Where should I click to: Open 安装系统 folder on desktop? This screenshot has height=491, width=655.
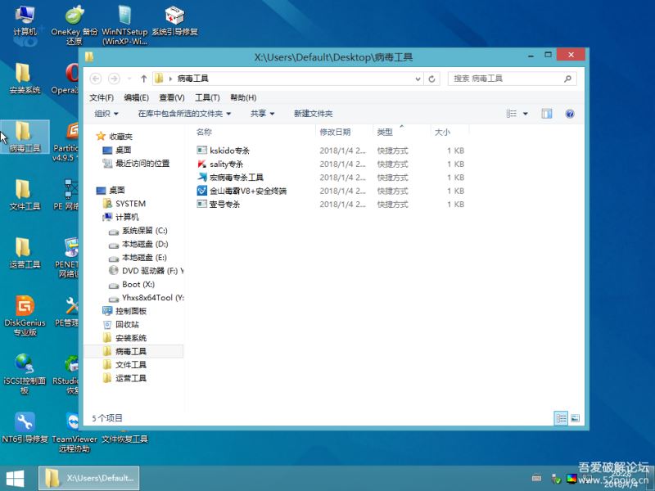coord(25,79)
